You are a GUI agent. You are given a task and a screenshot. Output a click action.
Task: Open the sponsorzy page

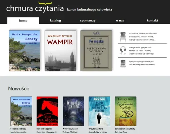pyautogui.click(x=88, y=20)
